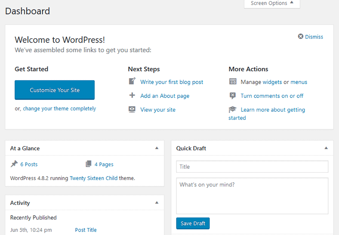Click the monitor icon beside View your site

tap(132, 109)
